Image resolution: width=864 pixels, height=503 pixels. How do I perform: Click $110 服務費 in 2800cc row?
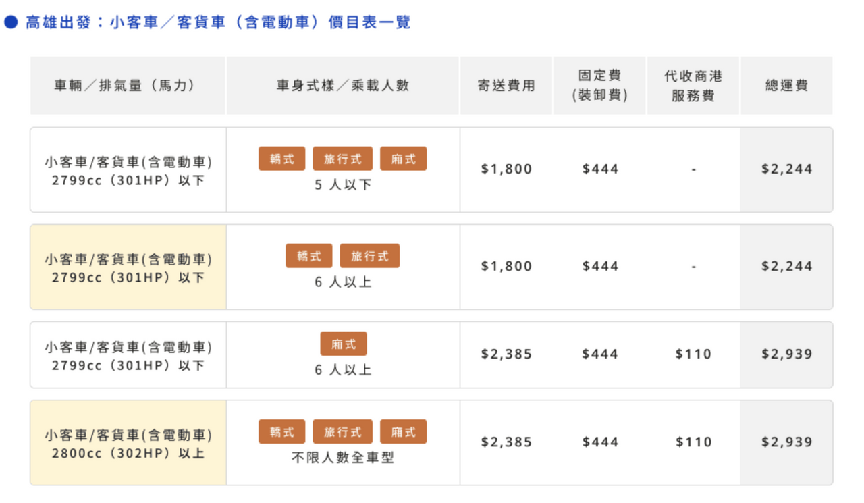click(x=693, y=442)
